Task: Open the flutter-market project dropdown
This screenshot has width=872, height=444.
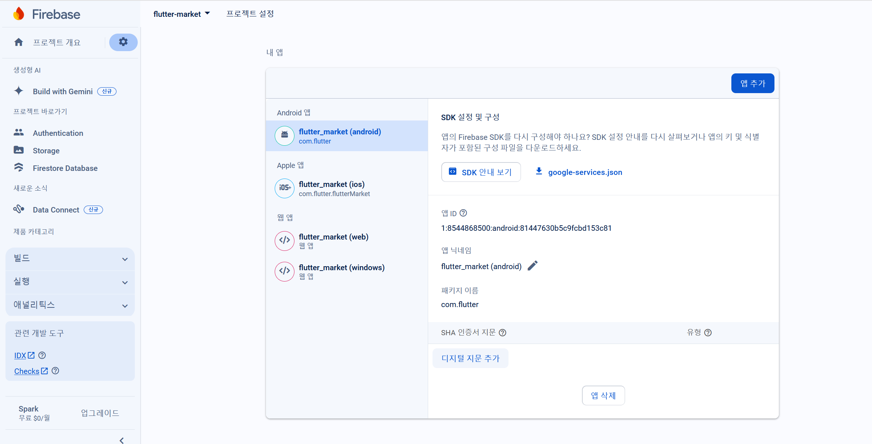Action: [182, 14]
